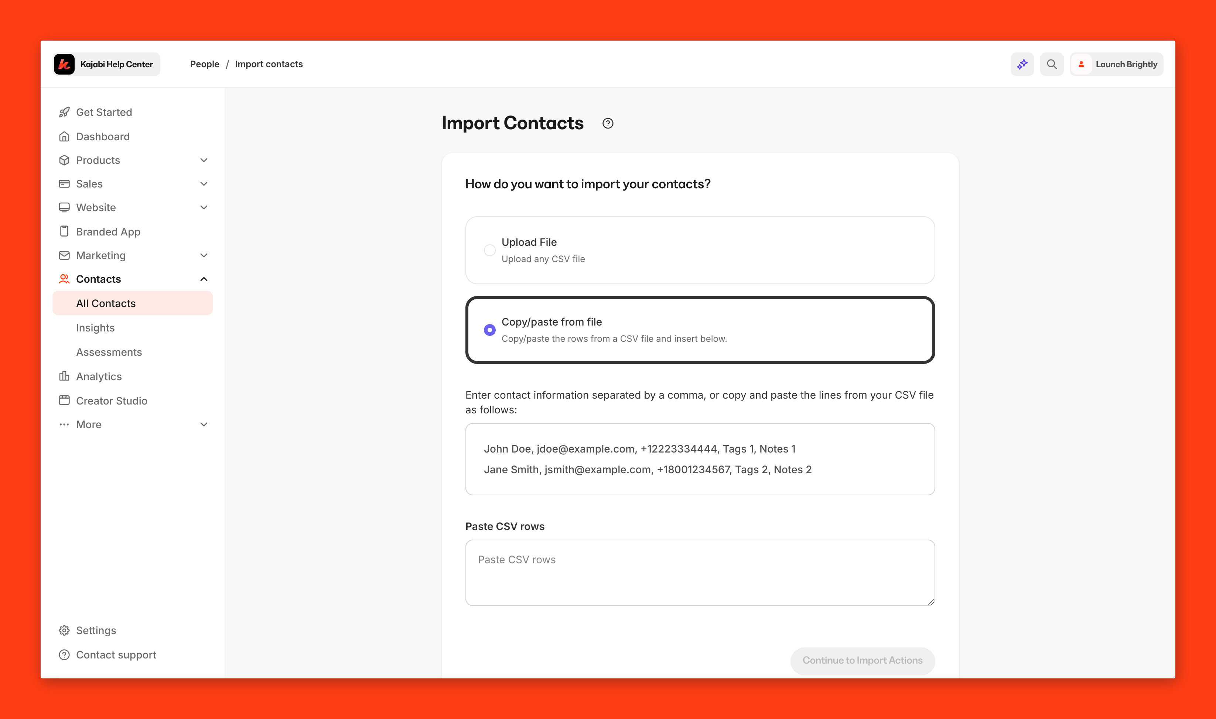Click the Get Started rocket icon

tap(64, 113)
